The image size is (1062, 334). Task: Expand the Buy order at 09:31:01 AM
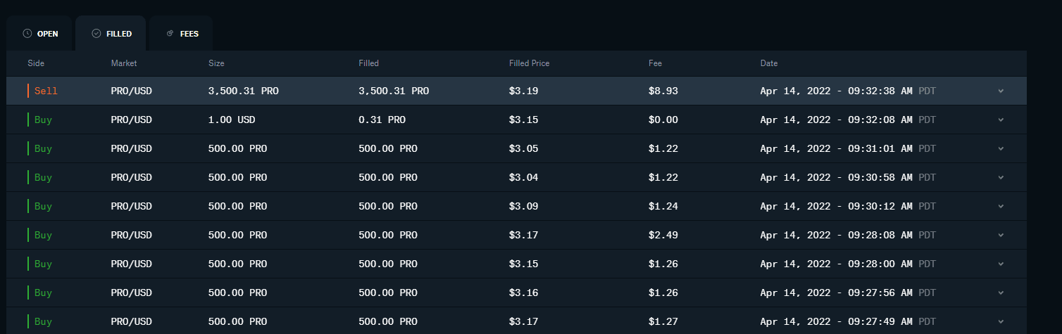(x=1001, y=148)
